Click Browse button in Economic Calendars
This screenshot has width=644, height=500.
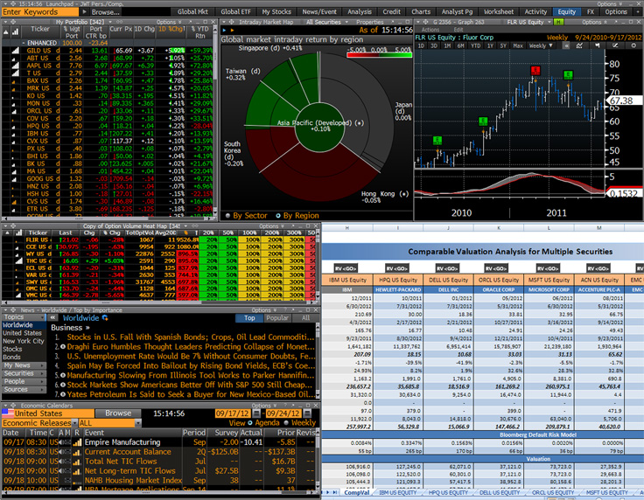point(118,413)
